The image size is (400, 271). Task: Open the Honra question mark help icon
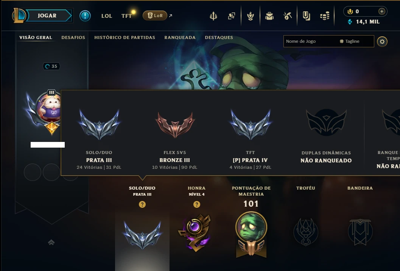(x=196, y=204)
